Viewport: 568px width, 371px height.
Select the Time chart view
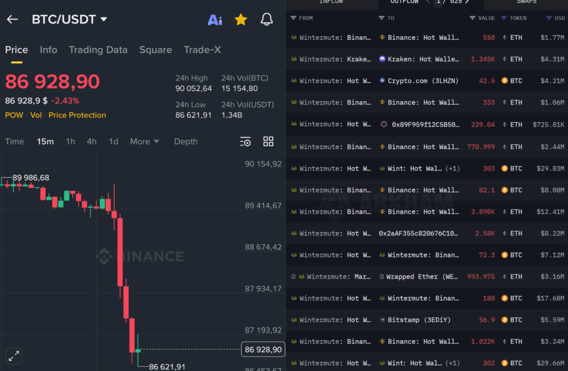coord(15,141)
